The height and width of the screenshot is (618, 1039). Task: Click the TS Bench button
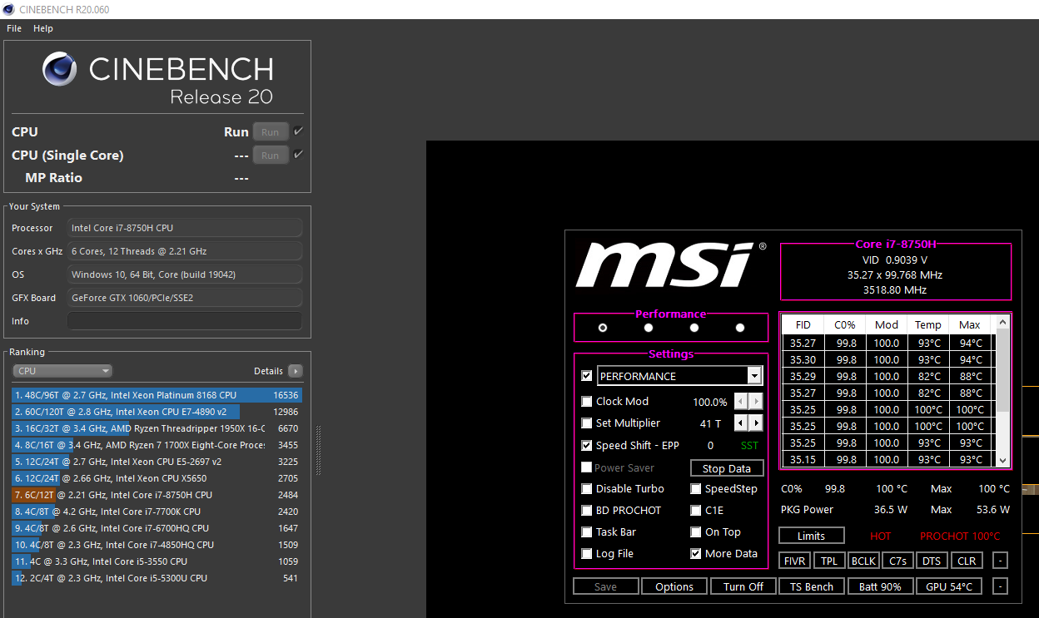click(x=811, y=586)
